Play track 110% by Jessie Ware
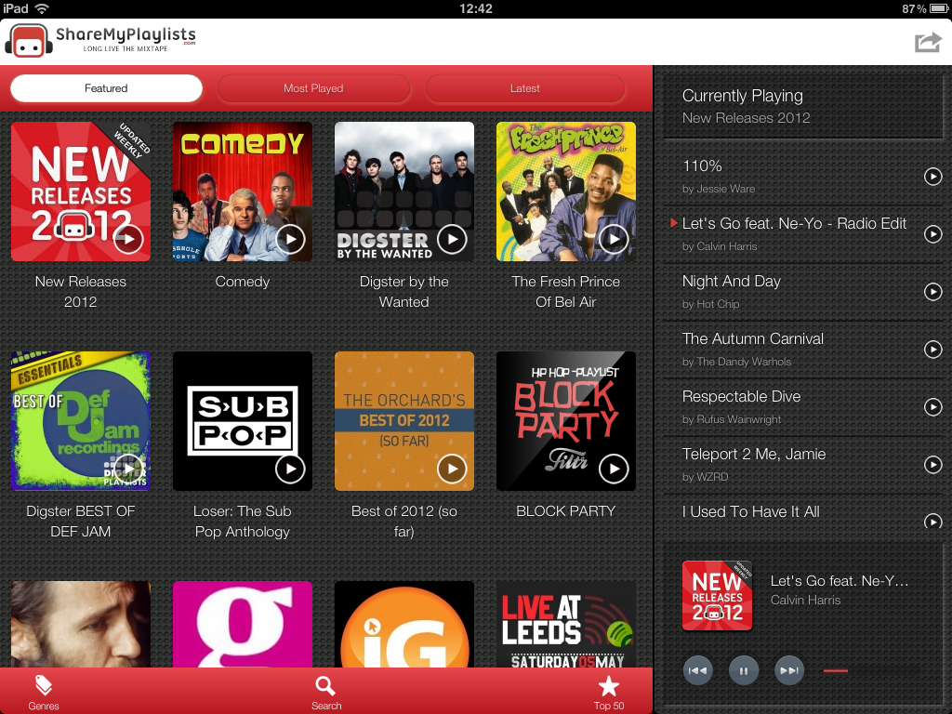This screenshot has width=952, height=714. (x=933, y=177)
